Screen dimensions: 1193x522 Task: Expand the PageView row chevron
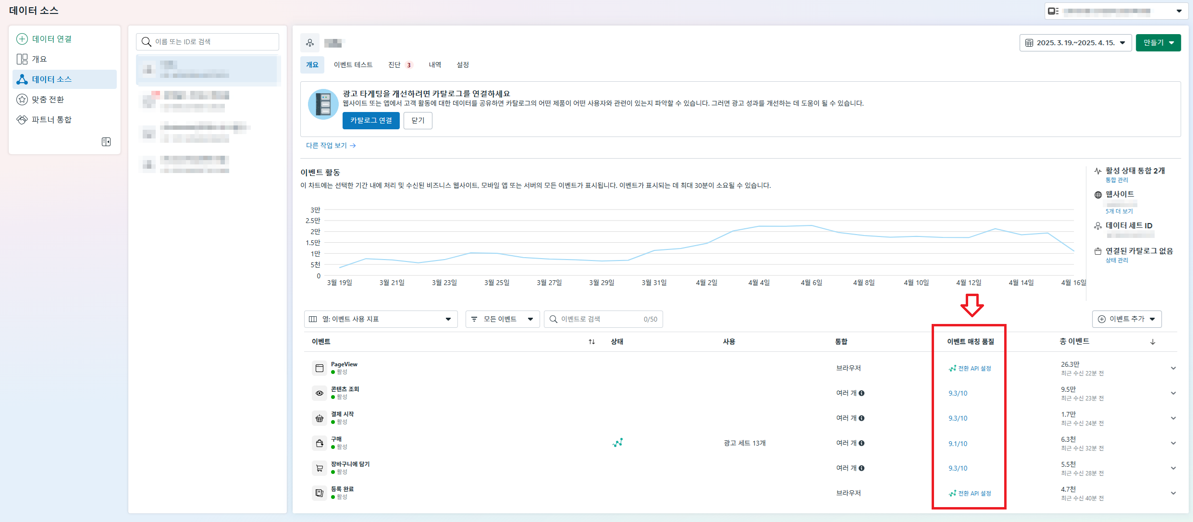click(1173, 368)
